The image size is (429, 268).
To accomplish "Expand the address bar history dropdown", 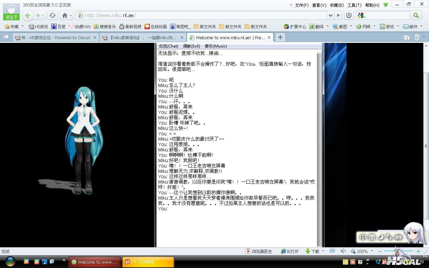I will [x=330, y=15].
